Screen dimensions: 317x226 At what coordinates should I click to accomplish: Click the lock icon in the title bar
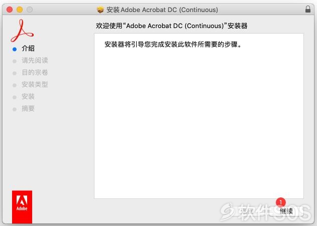pyautogui.click(x=307, y=10)
